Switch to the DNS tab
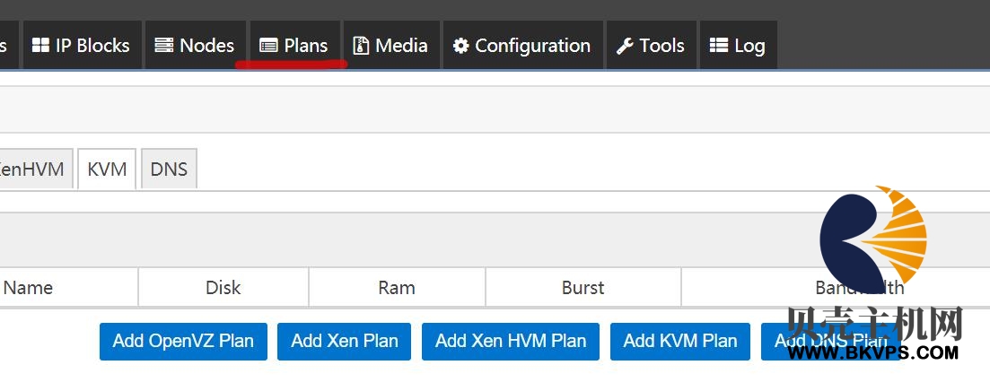This screenshot has height=391, width=990. [170, 169]
